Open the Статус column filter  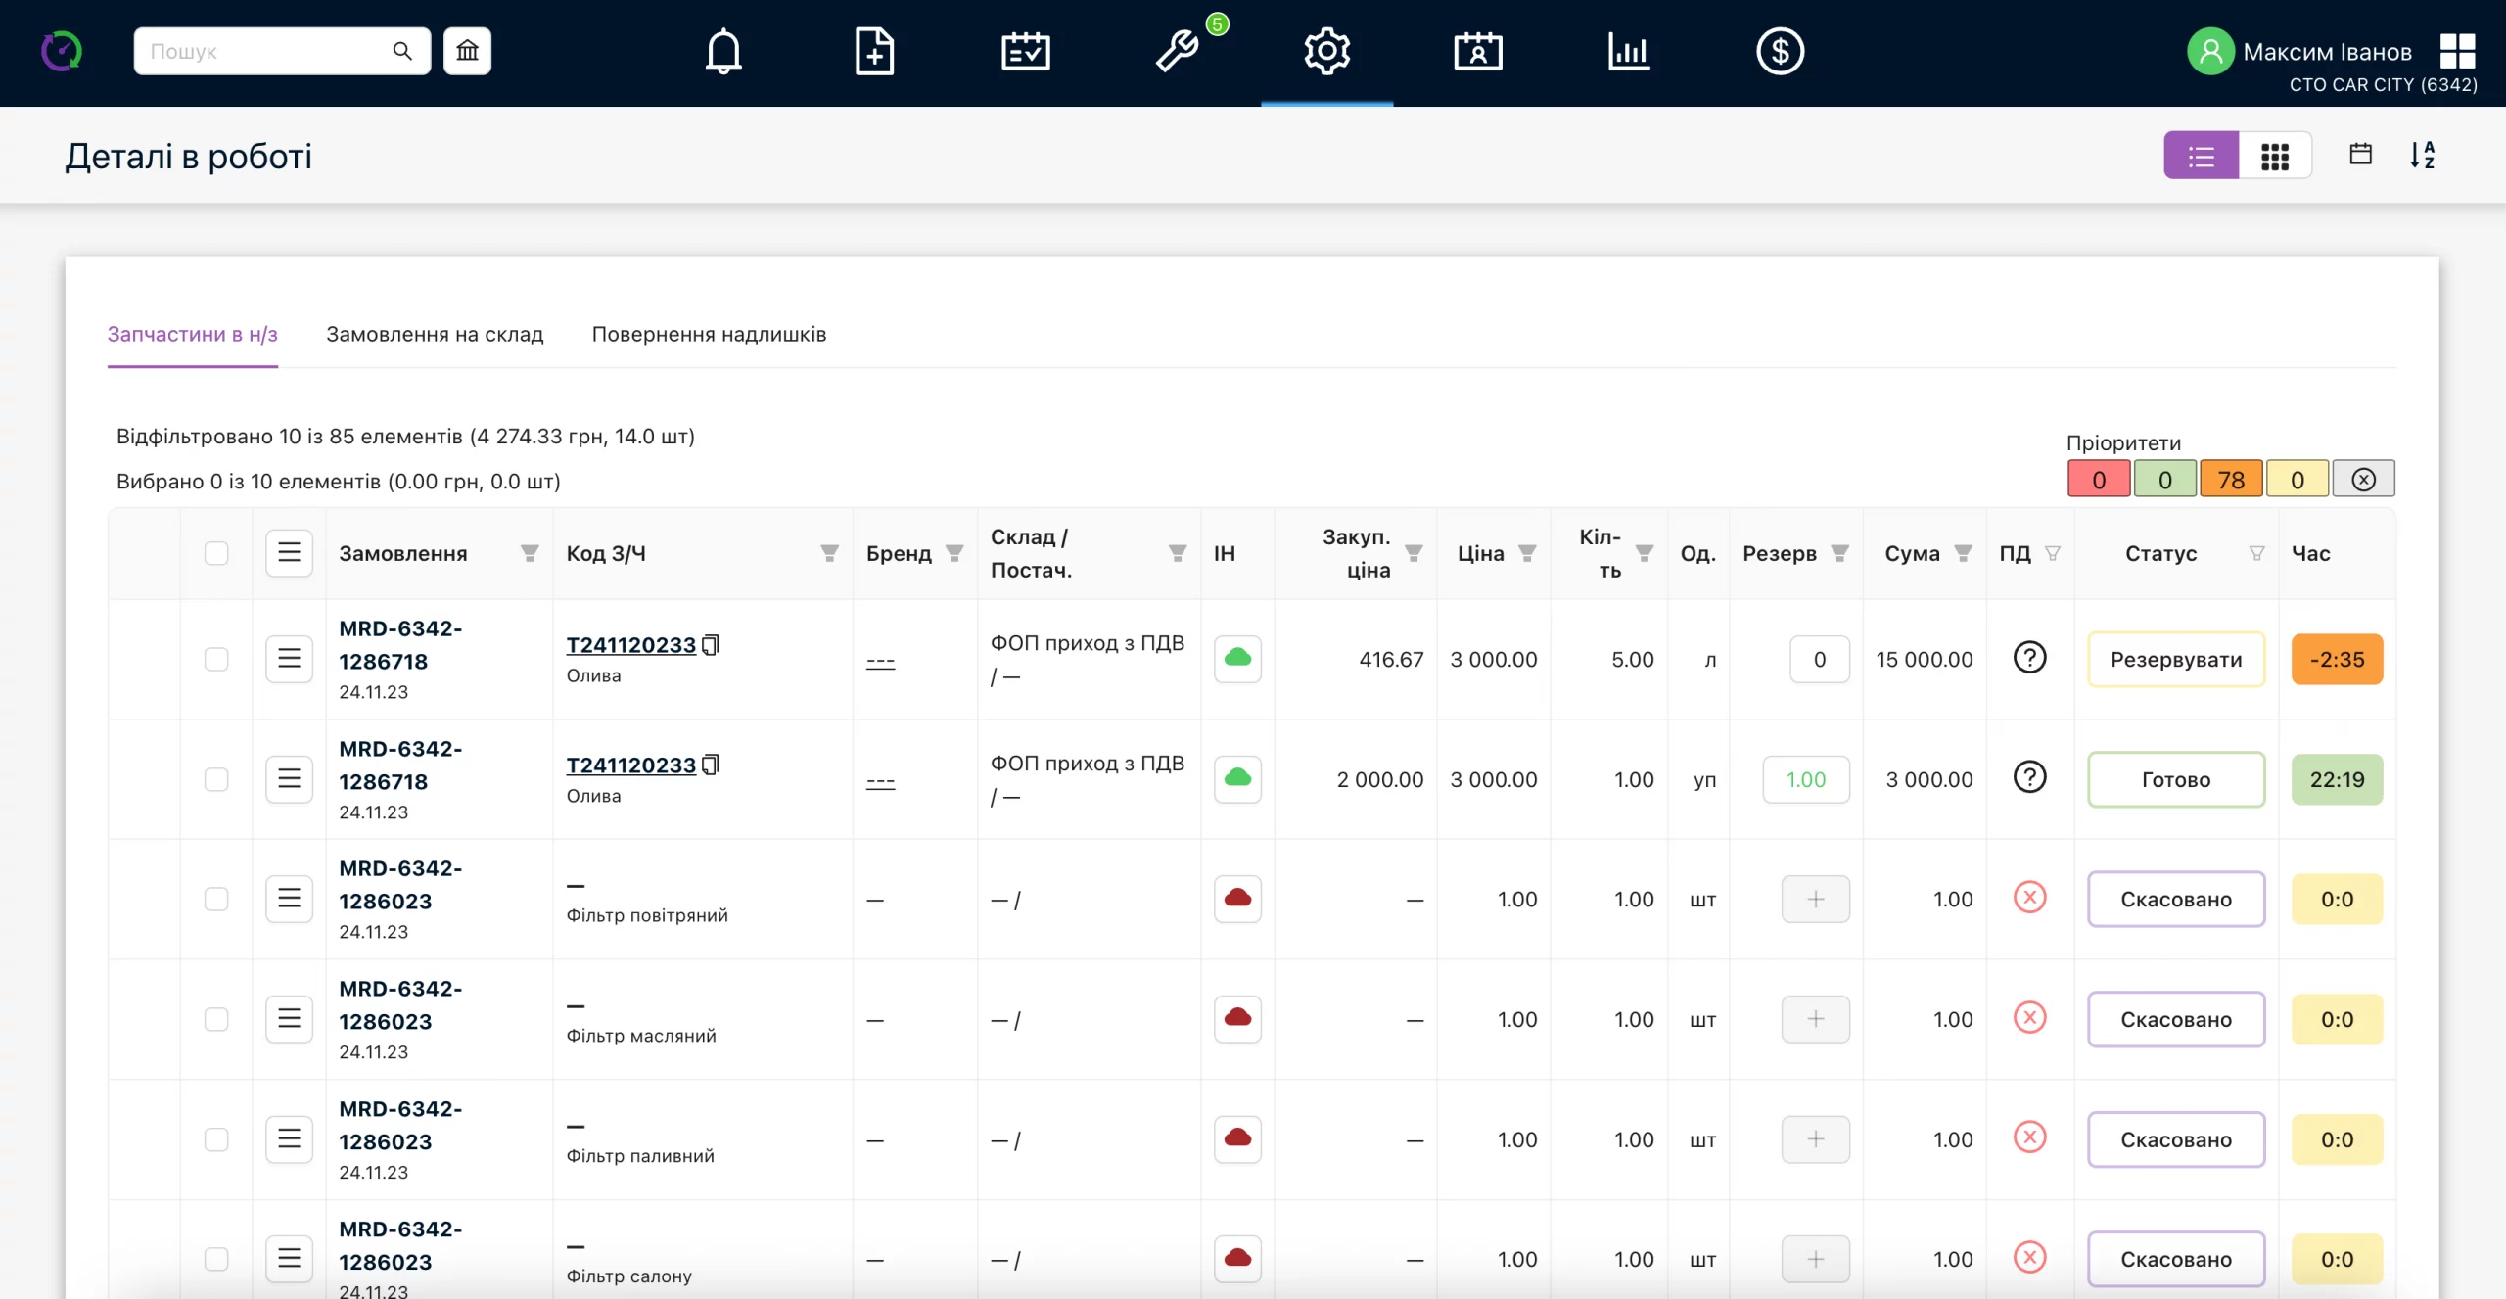(2256, 554)
